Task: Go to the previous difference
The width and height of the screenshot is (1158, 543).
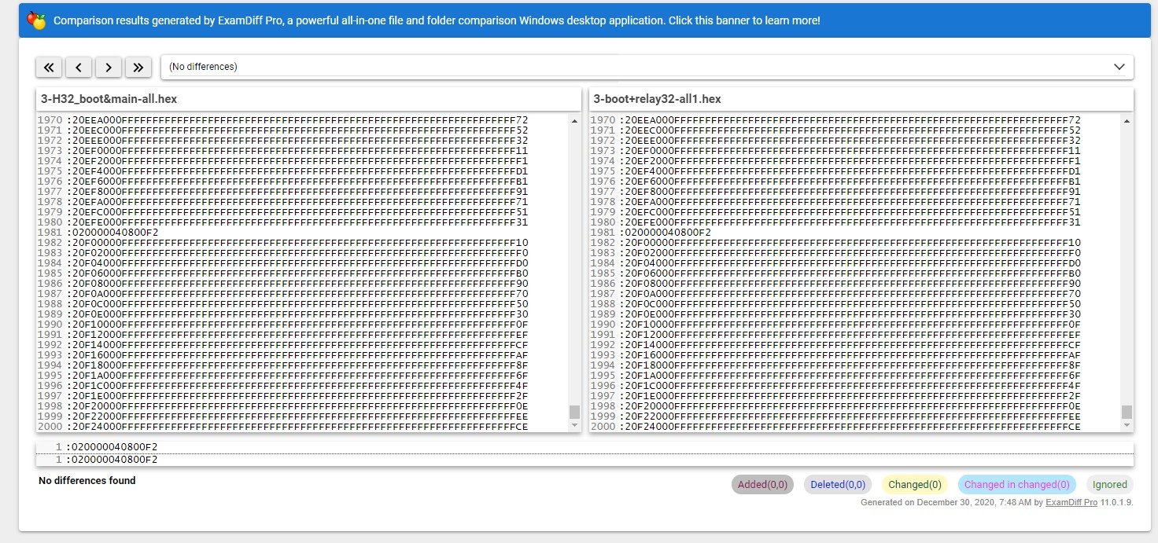Action: coord(79,68)
